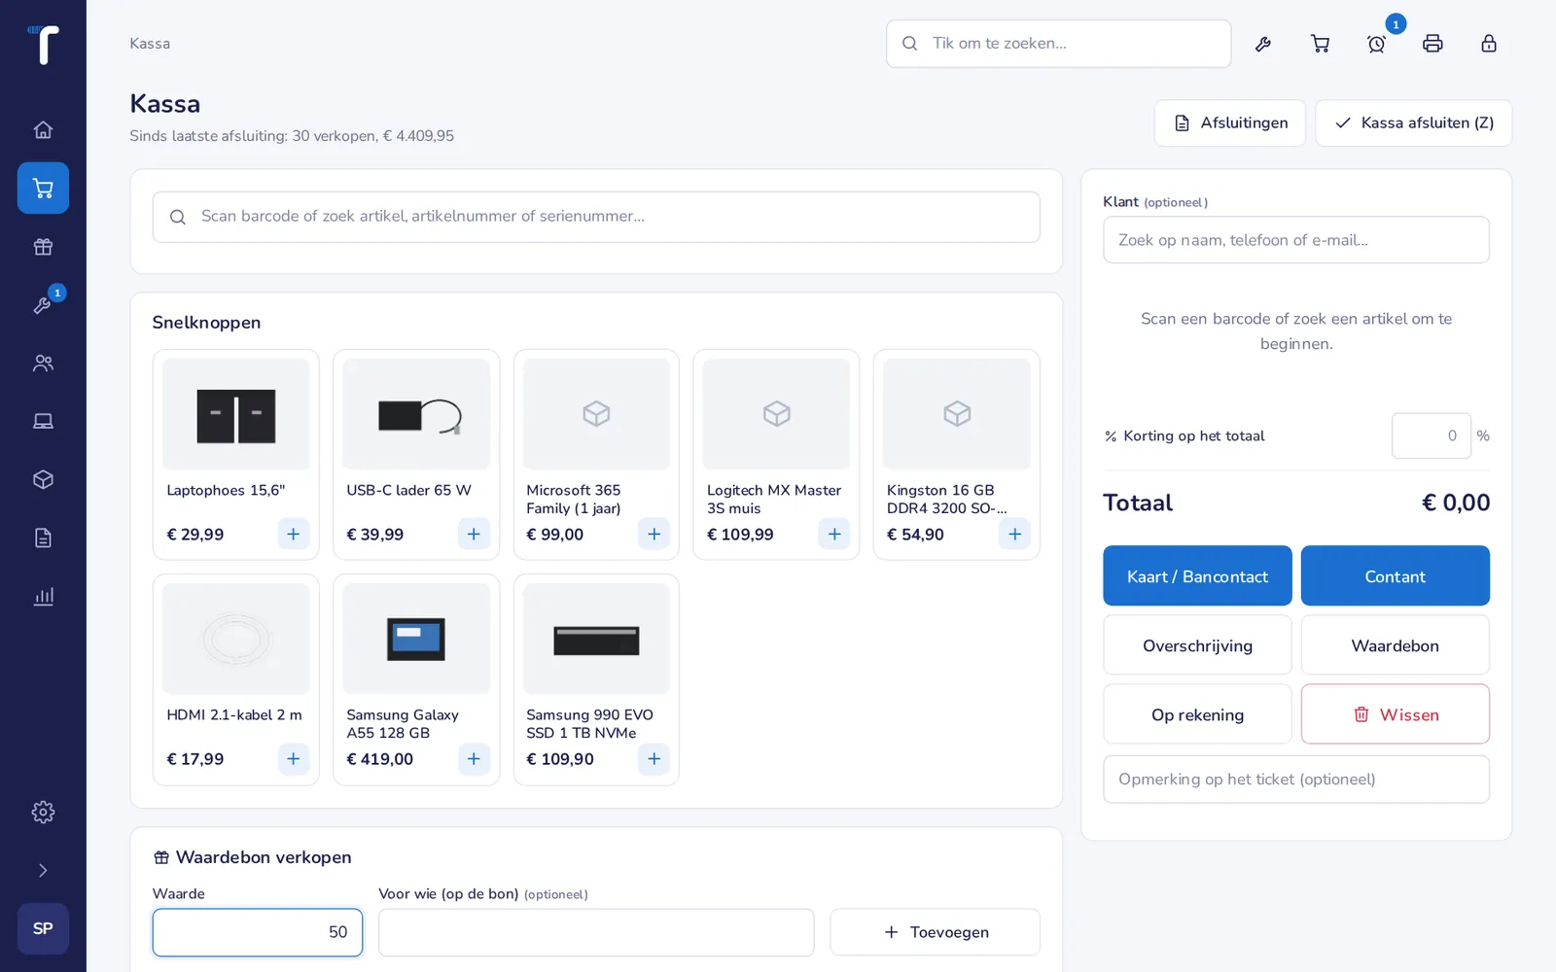Screen dimensions: 1556x972
Task: Open the documents sidebar icon
Action: pyautogui.click(x=43, y=538)
